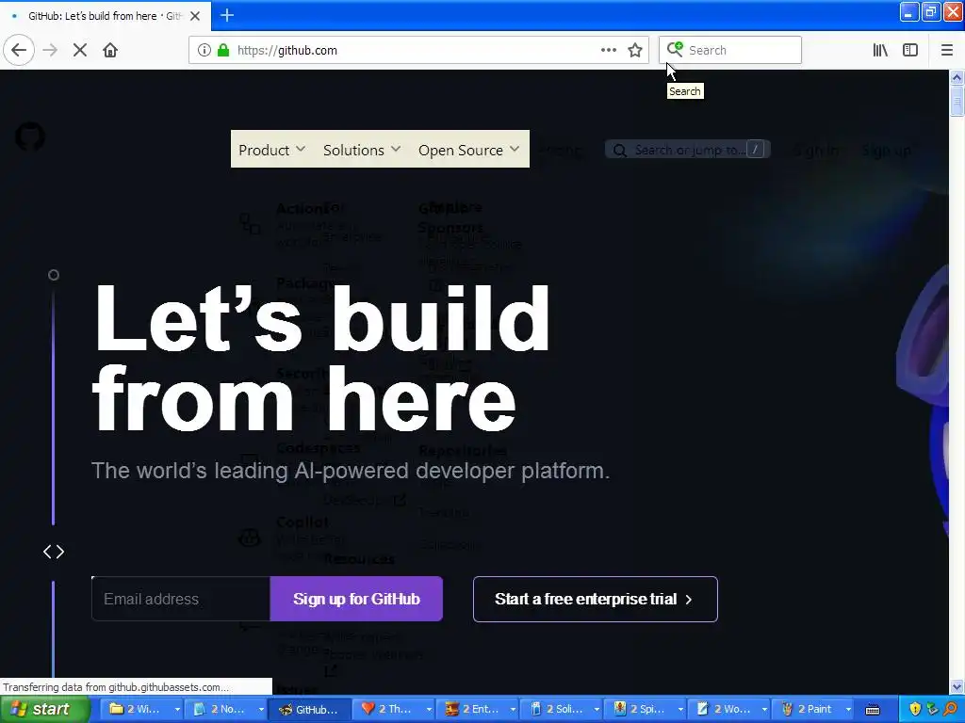Go back with the browser back arrow
Viewport: 965px width, 723px height.
[19, 50]
